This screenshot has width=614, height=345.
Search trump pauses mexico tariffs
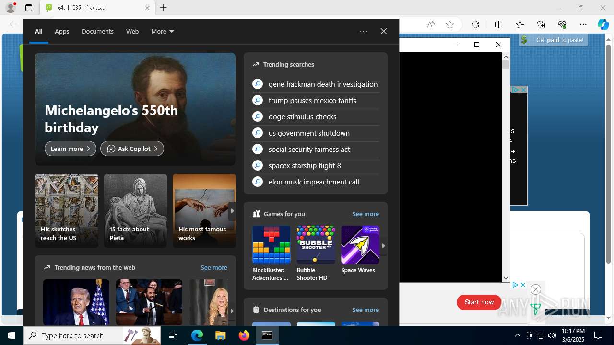(x=316, y=100)
